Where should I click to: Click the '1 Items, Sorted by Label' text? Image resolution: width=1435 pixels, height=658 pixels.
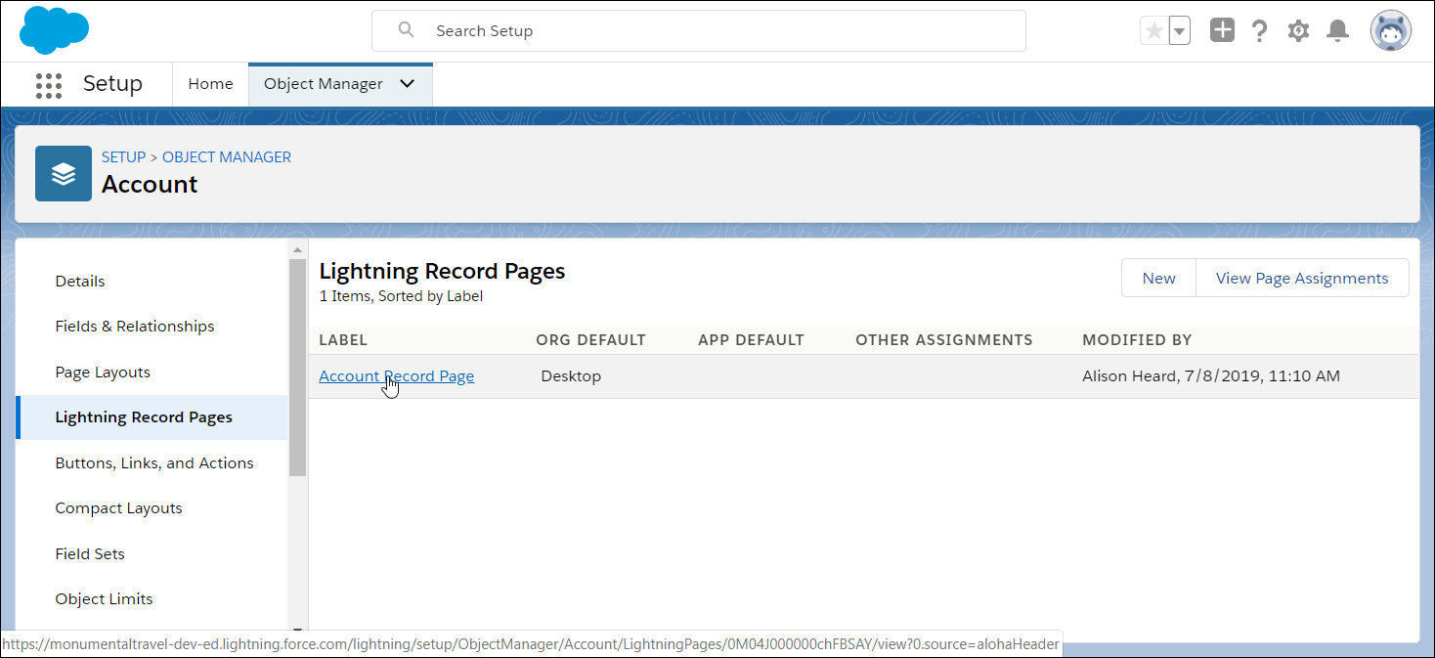pyautogui.click(x=401, y=296)
